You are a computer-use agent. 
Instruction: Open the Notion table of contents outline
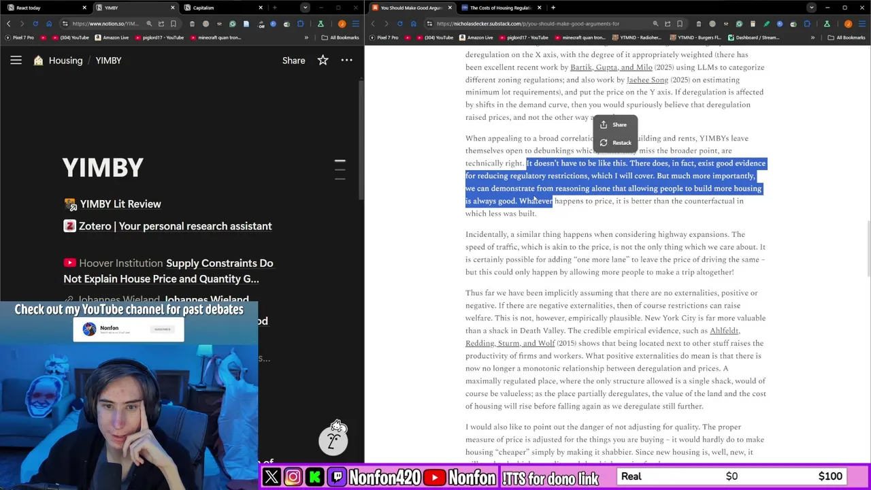pyautogui.click(x=340, y=169)
